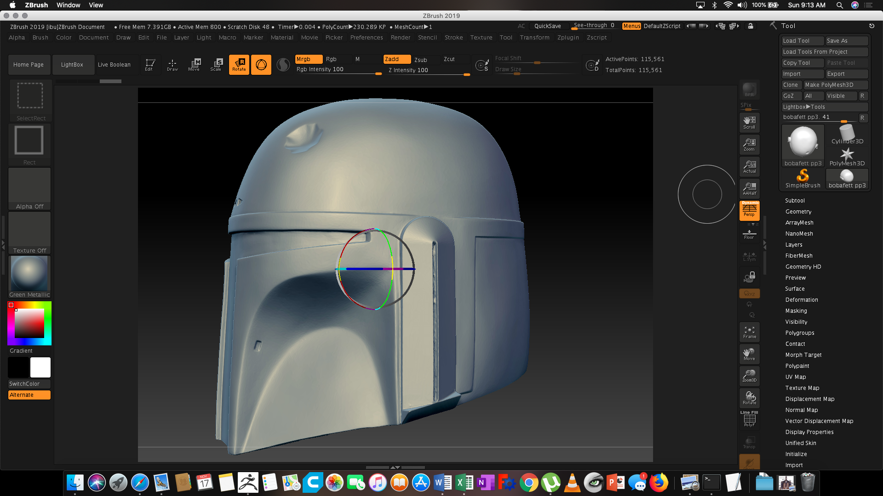Expand the Display Properties section
883x496 pixels.
tap(809, 432)
